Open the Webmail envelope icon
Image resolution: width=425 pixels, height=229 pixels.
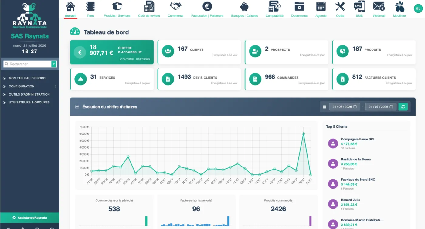coord(379,6)
